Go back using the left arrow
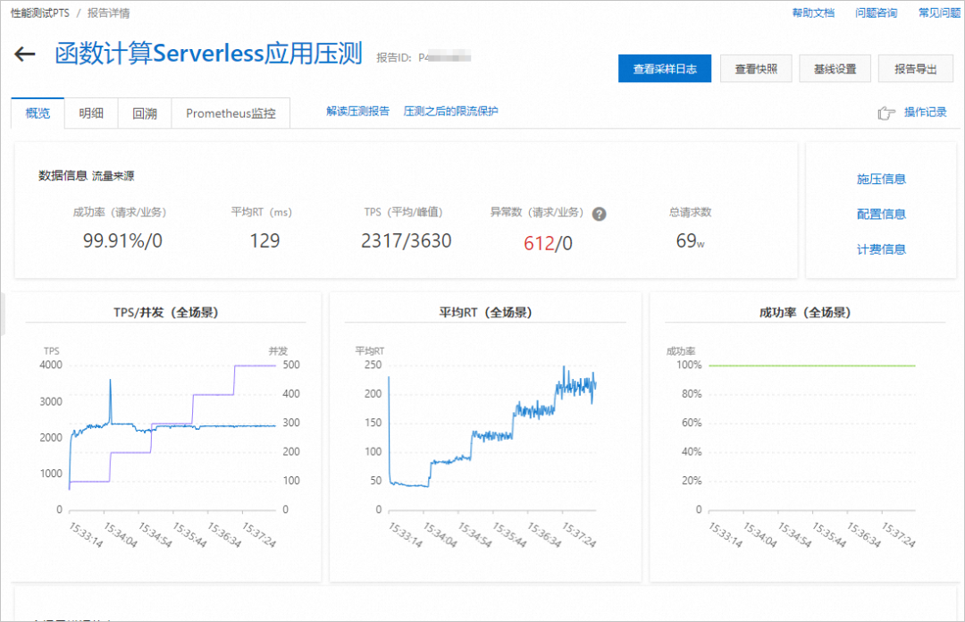The image size is (965, 622). pyautogui.click(x=25, y=55)
